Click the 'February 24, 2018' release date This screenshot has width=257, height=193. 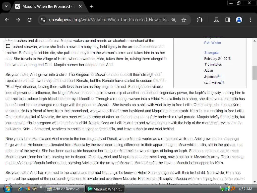tap(217, 59)
